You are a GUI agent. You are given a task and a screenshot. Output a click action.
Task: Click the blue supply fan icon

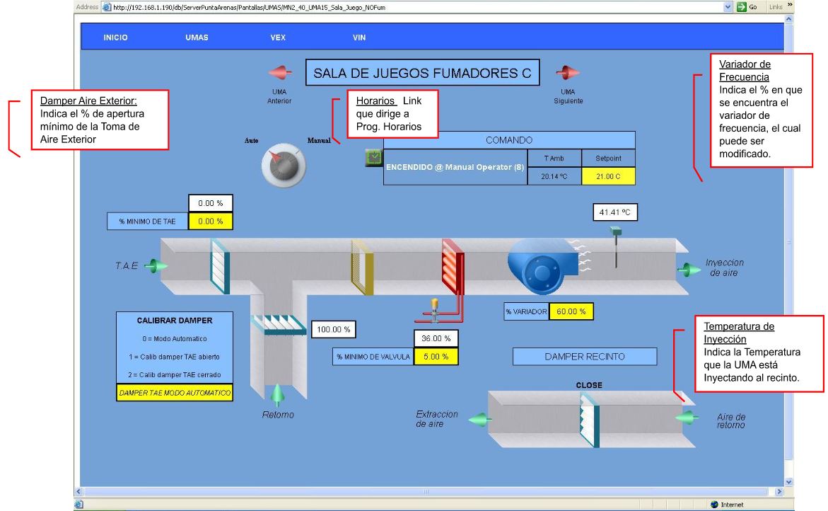coord(542,267)
